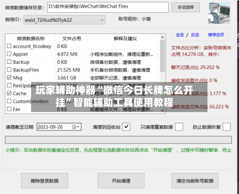Viewport: 239px width, 194px height.
Task: Select the BackupFiles row name
Action: tap(26, 70)
